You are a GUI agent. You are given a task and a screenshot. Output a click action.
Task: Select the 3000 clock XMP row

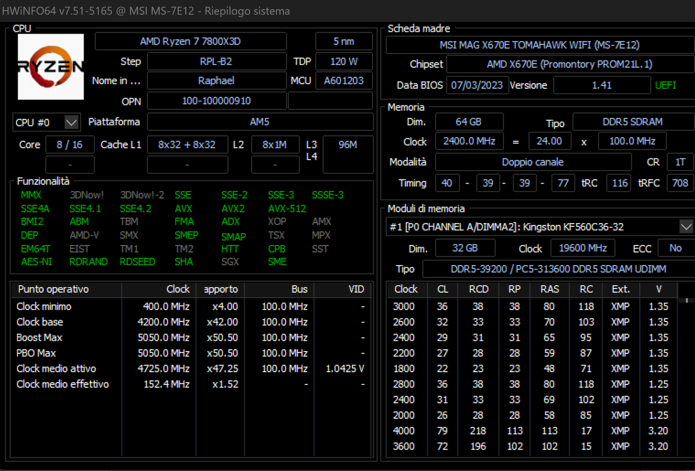pos(532,306)
